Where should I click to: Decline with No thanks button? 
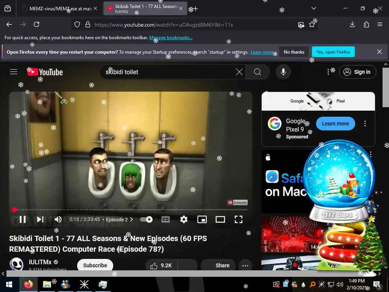coord(294,52)
